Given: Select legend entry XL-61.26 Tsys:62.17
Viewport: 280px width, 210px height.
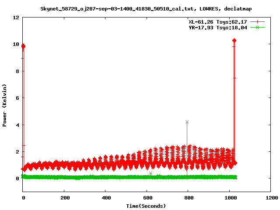Looking at the screenshot, I should click(218, 22).
